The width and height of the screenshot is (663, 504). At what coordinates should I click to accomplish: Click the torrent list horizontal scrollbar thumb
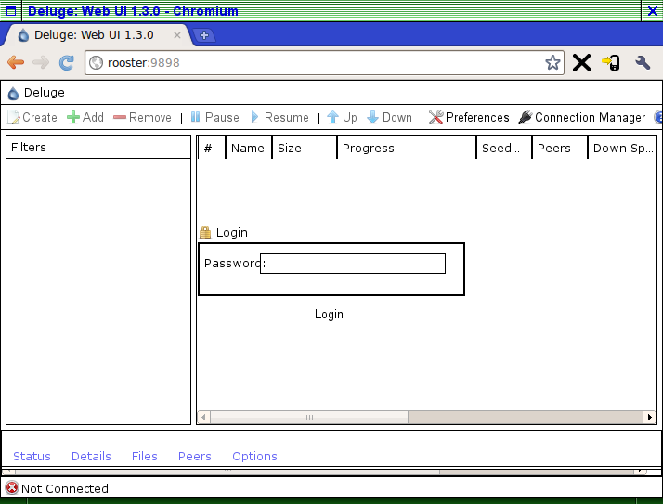point(309,418)
